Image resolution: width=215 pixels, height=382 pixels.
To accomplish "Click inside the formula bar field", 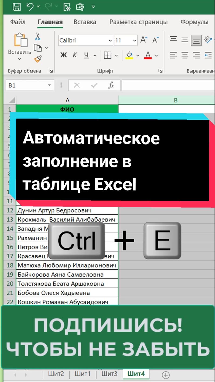I will point(168,85).
